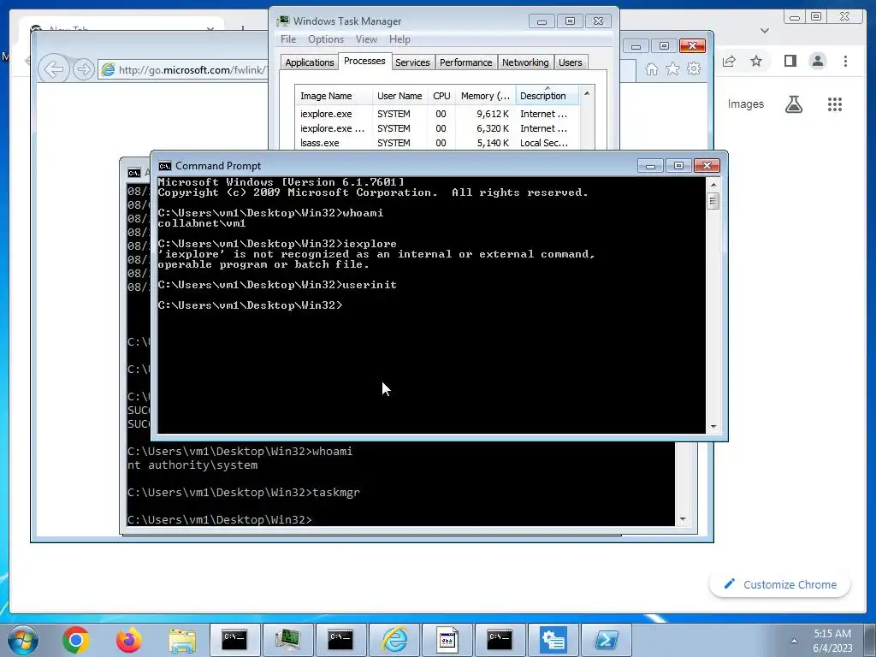The height and width of the screenshot is (657, 876).
Task: Click Command Prompt scrollbar up arrow
Action: (x=713, y=185)
